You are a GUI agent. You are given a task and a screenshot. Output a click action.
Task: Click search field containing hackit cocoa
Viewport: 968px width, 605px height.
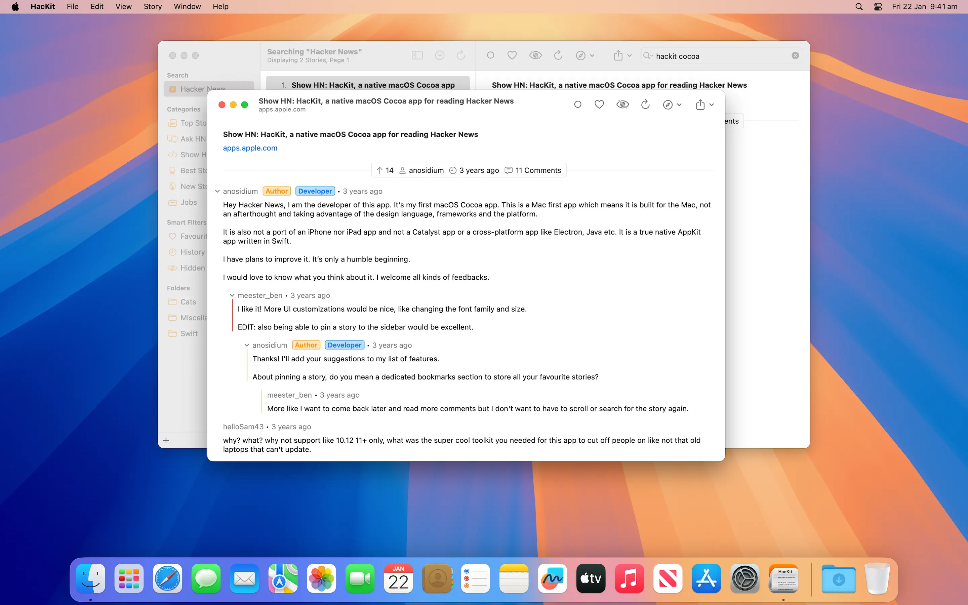720,56
